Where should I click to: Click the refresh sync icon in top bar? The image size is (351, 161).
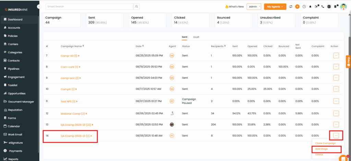pyautogui.click(x=291, y=6)
